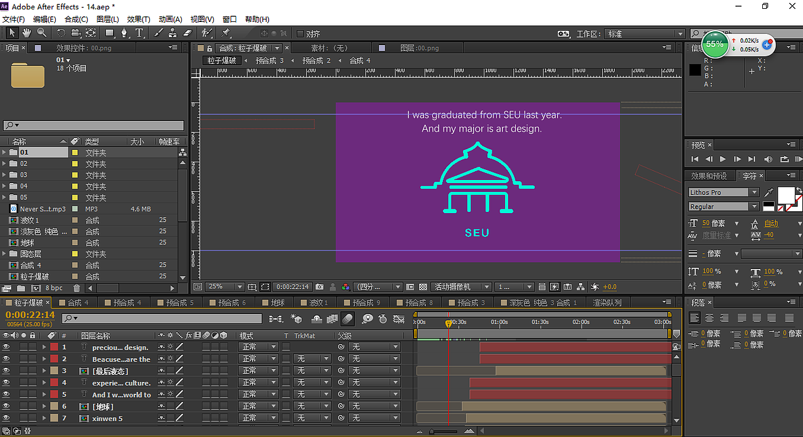Switch to 波纹 1 timeline tab
Viewport: 803px width, 437px height.
click(319, 303)
